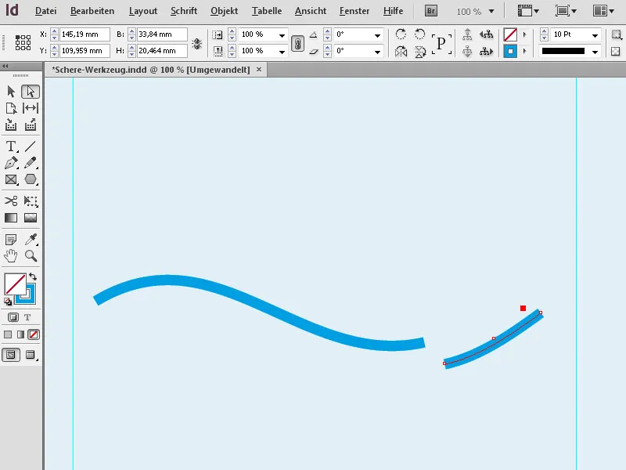626x470 pixels.
Task: Select the Zoom magnifier tool
Action: tap(31, 256)
